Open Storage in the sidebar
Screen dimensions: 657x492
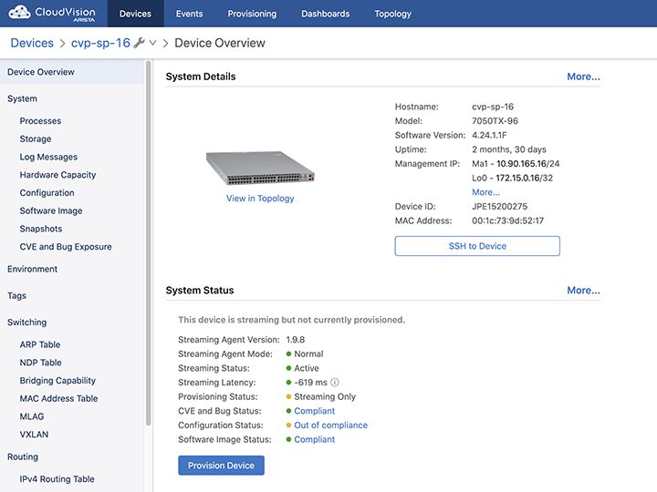[36, 138]
